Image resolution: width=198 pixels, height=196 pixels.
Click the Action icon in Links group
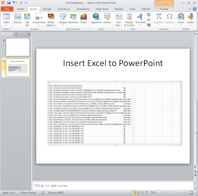coord(107,19)
